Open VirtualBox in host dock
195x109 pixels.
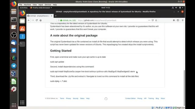click(13, 74)
